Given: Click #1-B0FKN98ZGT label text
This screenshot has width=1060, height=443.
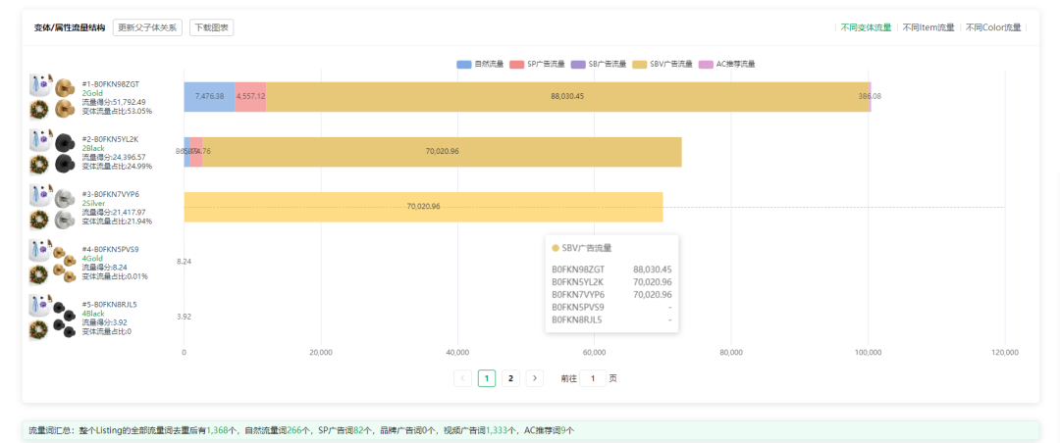Looking at the screenshot, I should (x=111, y=84).
